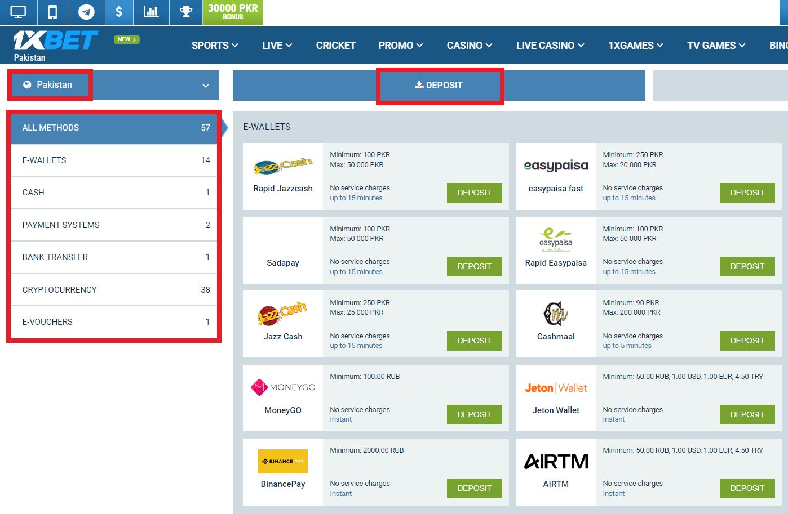Click the MoneyGO logo
Viewport: 788px width, 514px height.
(x=282, y=387)
